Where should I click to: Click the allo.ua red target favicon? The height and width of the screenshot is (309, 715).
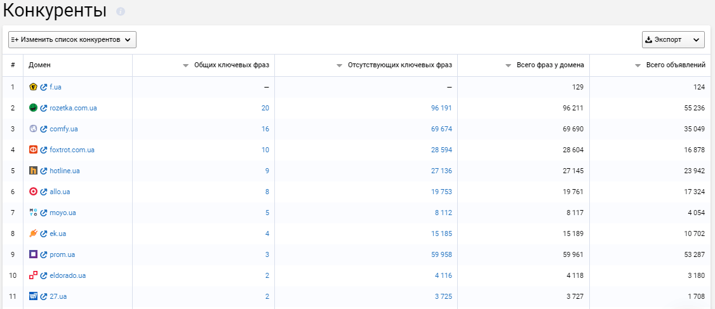point(33,192)
